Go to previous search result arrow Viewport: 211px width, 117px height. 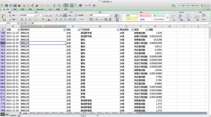click(x=205, y=6)
